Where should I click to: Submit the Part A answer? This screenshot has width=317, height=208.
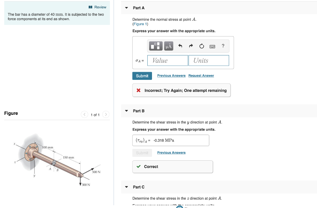pos(142,76)
